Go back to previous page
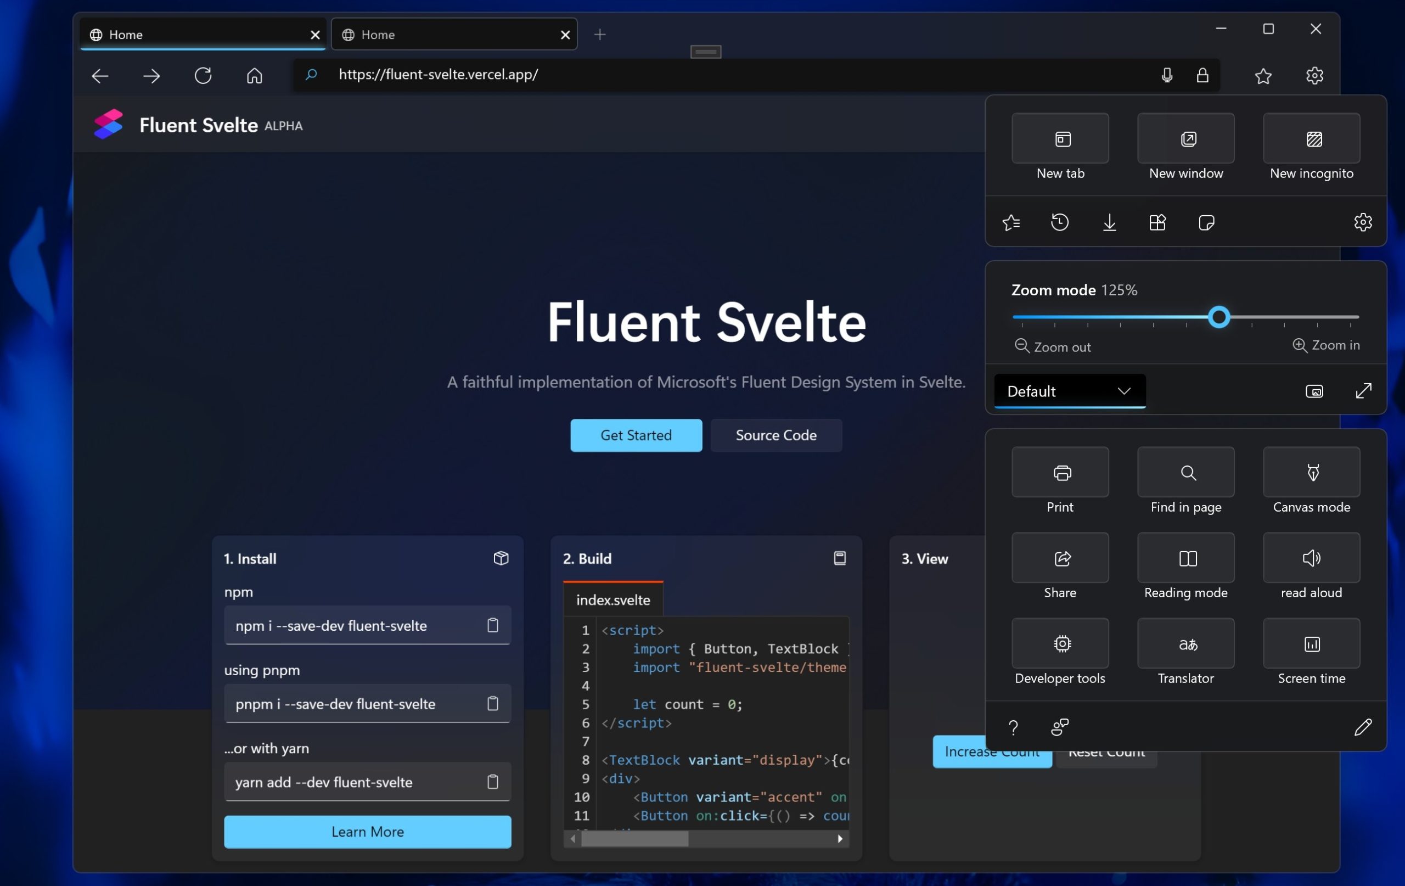Screen dimensions: 1405x886 [100, 75]
